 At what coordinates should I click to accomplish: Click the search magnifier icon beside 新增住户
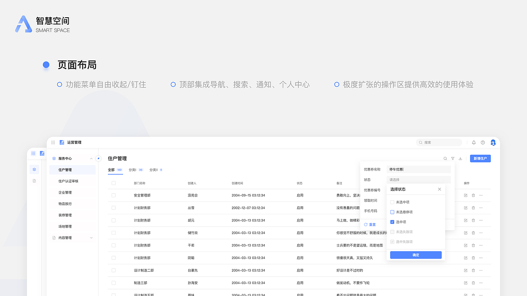click(x=445, y=158)
